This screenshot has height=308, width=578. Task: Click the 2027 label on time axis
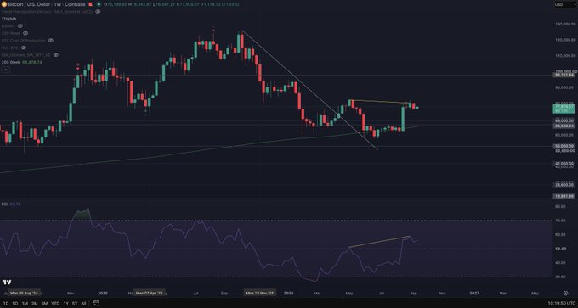[475, 294]
